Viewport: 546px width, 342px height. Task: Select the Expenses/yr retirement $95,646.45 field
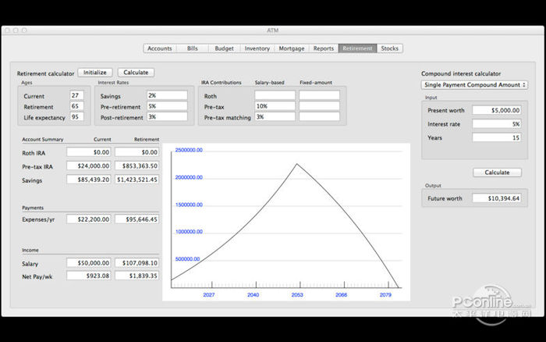136,219
